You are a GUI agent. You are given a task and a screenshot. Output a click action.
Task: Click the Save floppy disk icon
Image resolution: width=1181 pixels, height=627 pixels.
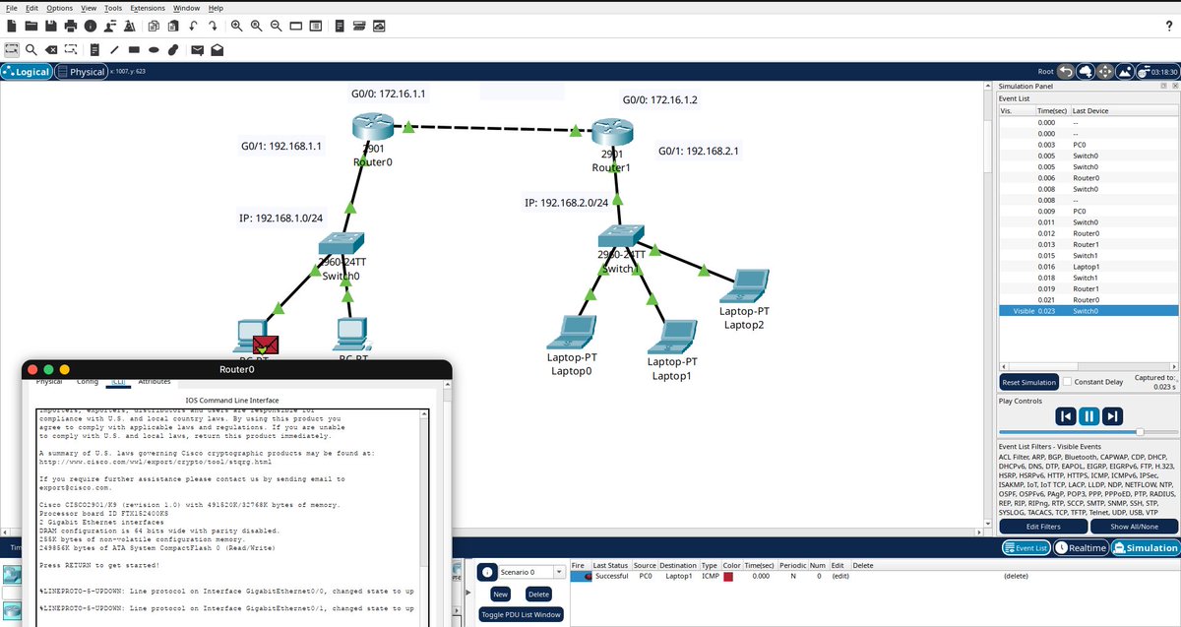(51, 26)
